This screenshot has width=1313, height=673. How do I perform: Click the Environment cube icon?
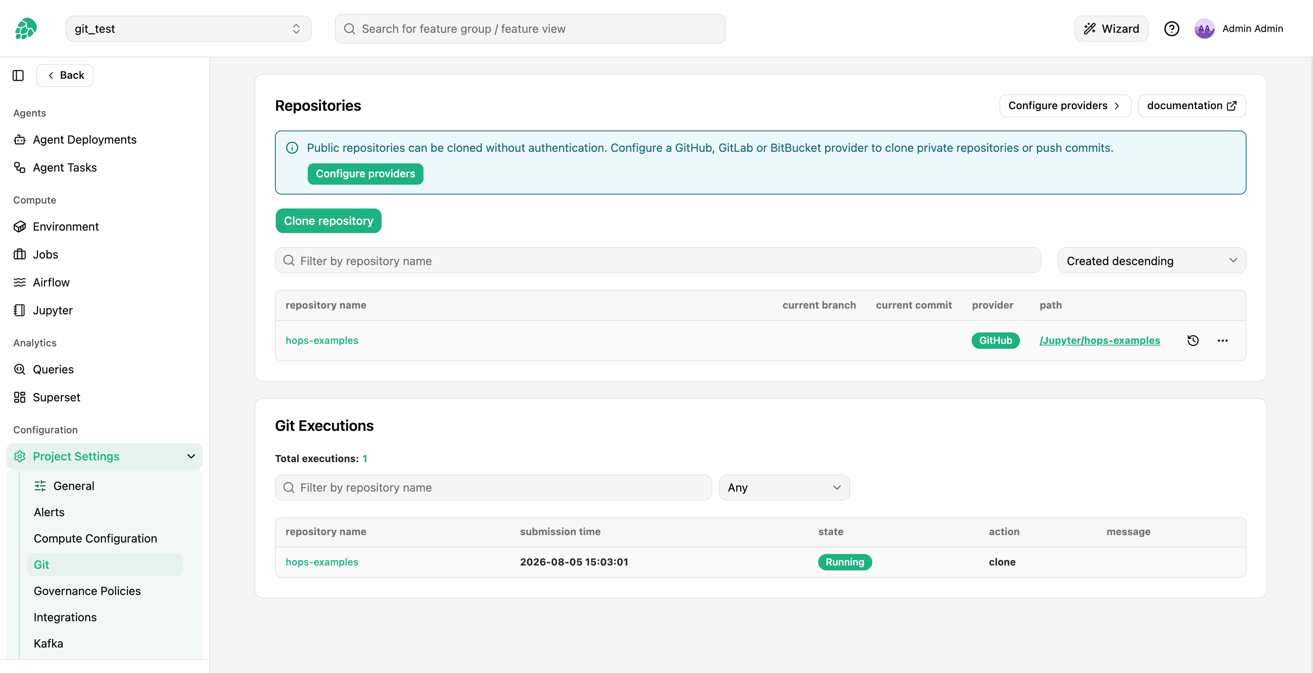coord(20,227)
